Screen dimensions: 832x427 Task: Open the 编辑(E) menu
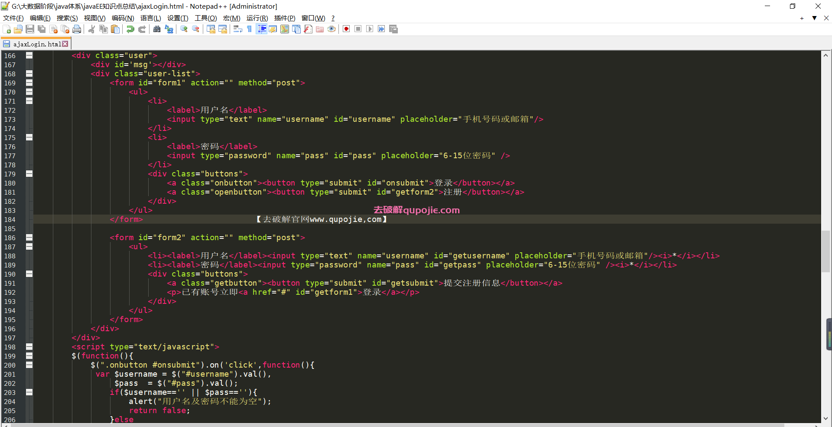pyautogui.click(x=40, y=18)
